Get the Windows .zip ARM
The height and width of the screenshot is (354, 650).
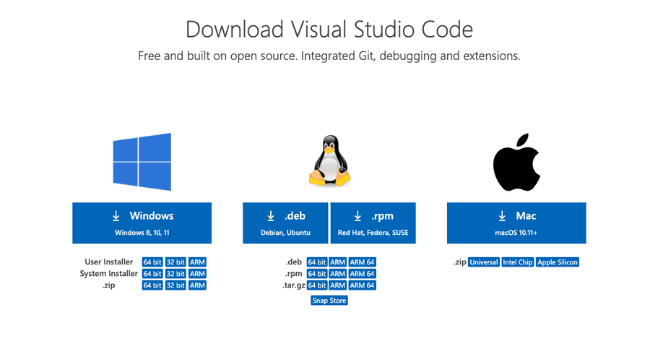pyautogui.click(x=197, y=285)
